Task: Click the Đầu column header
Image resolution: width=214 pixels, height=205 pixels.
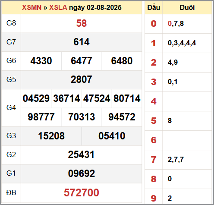Action: point(154,7)
